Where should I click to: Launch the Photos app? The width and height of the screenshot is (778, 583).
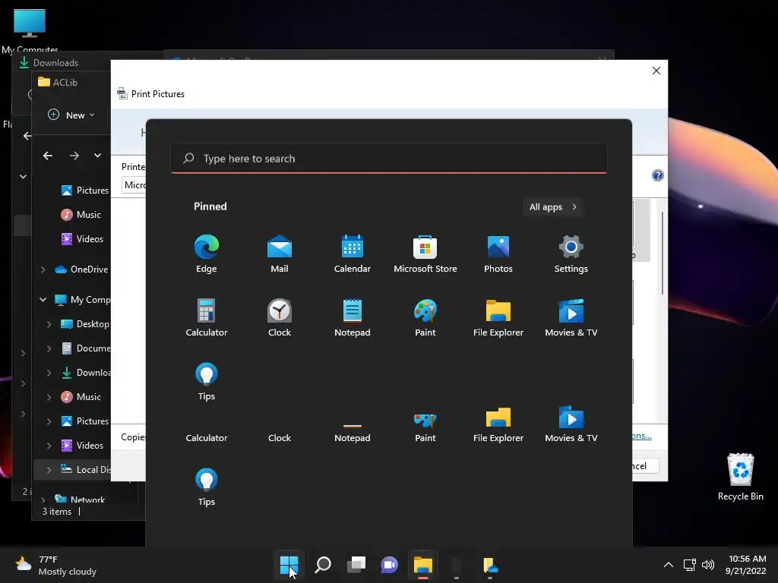pyautogui.click(x=498, y=254)
